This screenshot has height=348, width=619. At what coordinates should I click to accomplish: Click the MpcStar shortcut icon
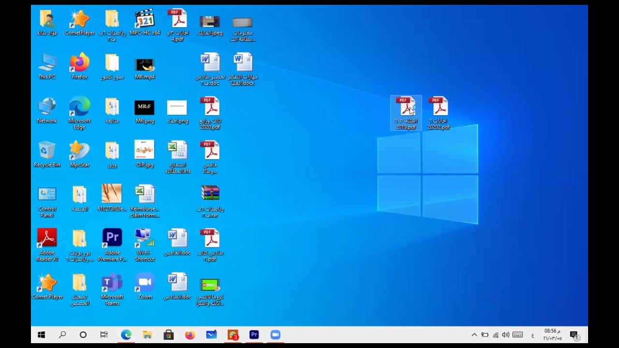pyautogui.click(x=79, y=155)
